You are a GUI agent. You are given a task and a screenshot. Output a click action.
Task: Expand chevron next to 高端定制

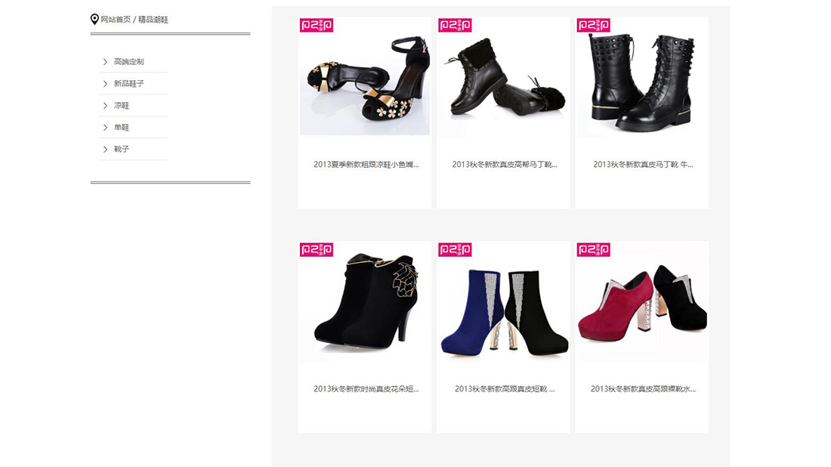pyautogui.click(x=105, y=61)
